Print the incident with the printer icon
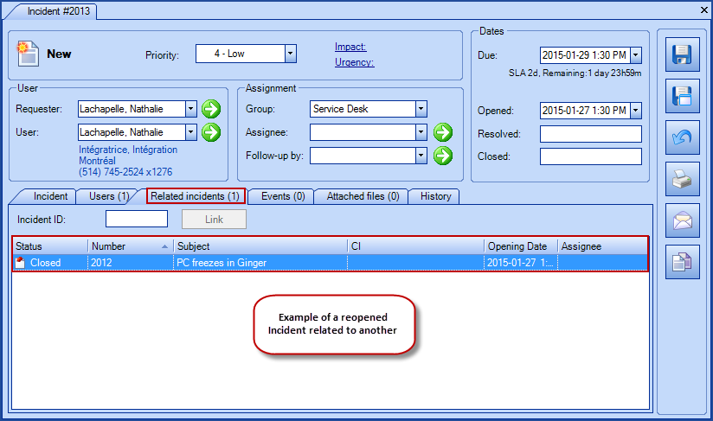Viewport: 713px width, 421px height. click(x=682, y=179)
